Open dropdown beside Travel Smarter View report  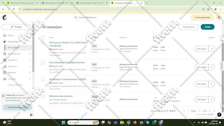[x=211, y=84]
